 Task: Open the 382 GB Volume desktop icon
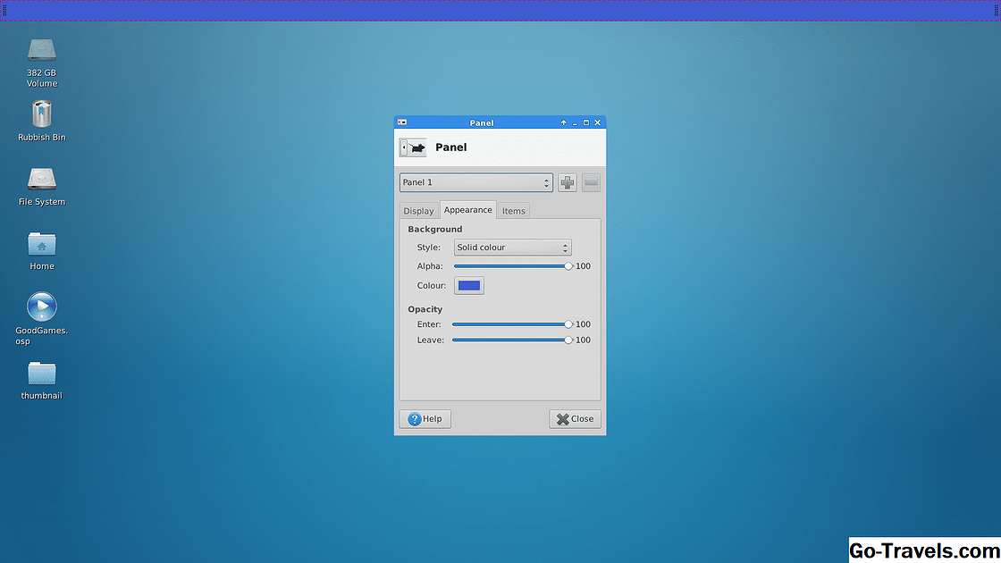pyautogui.click(x=41, y=63)
